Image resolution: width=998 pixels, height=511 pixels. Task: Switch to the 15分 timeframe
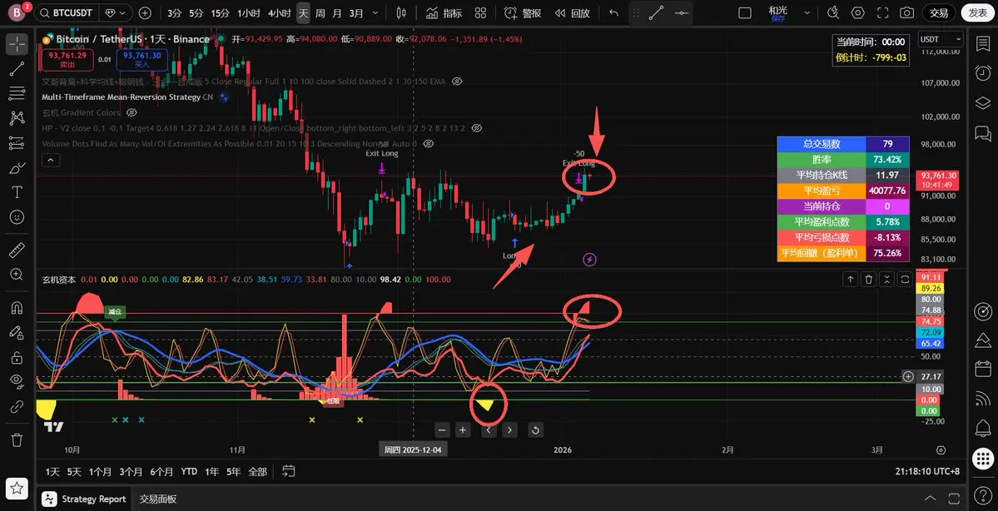(221, 12)
